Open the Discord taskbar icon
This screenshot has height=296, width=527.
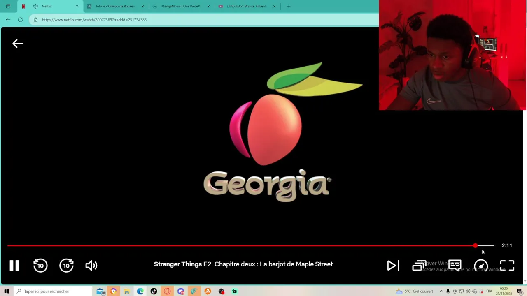[181, 291]
